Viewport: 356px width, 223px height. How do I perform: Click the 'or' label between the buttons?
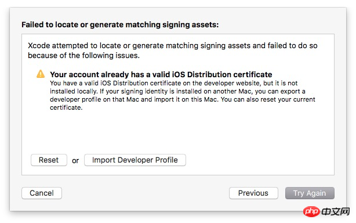click(75, 161)
